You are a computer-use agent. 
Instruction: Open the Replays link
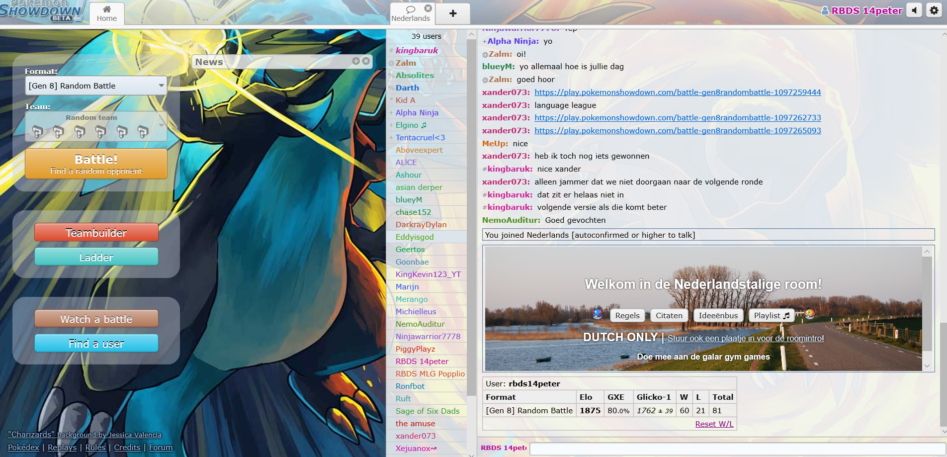62,447
